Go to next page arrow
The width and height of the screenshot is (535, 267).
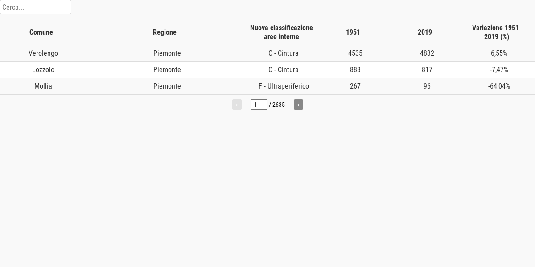[298, 105]
